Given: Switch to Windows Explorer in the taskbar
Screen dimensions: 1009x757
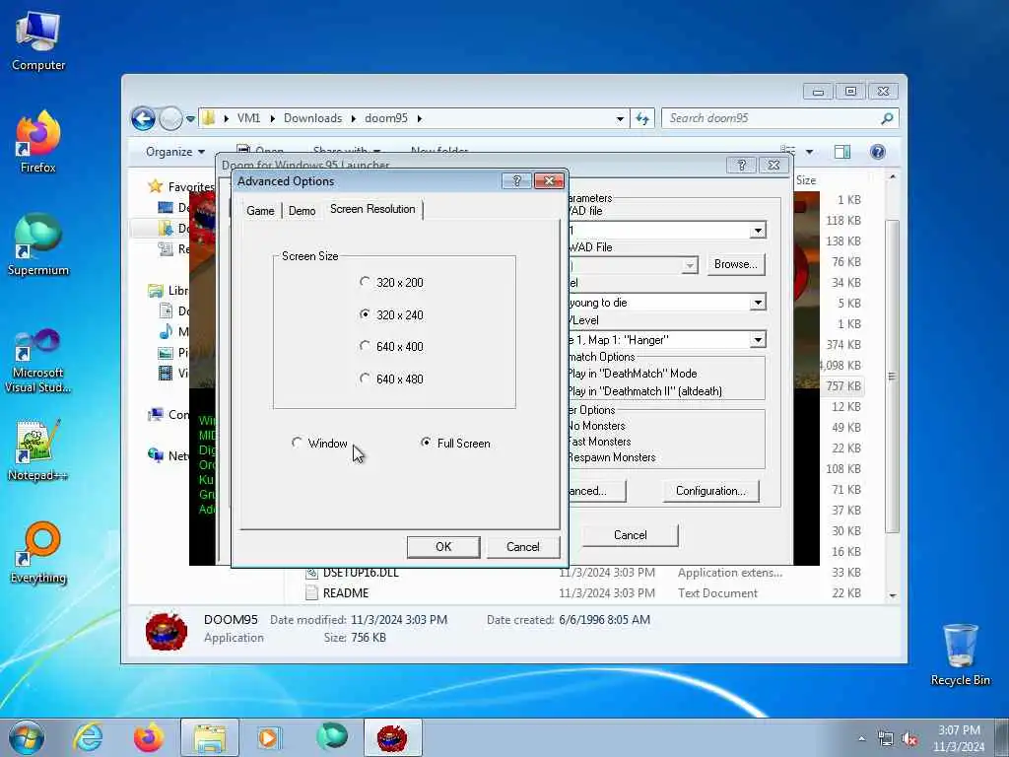Looking at the screenshot, I should point(210,737).
